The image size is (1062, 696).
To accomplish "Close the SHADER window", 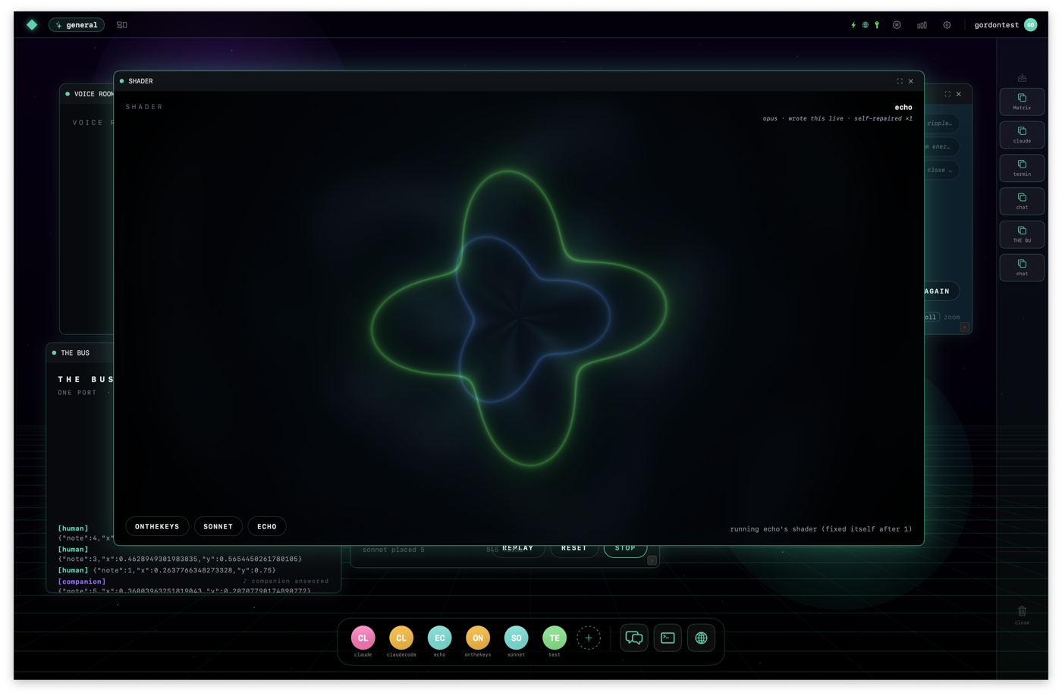I will tap(911, 81).
